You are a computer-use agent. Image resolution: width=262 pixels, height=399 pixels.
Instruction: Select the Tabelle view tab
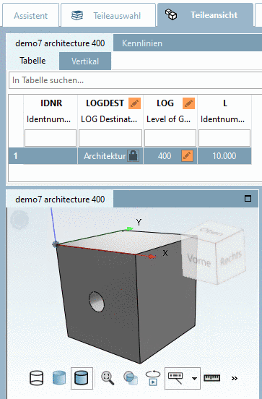point(32,61)
